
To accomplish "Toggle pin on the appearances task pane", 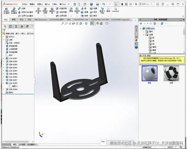I will (183, 20).
